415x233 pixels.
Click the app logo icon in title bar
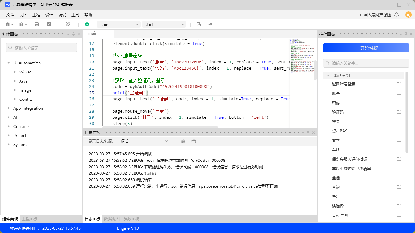coord(8,5)
